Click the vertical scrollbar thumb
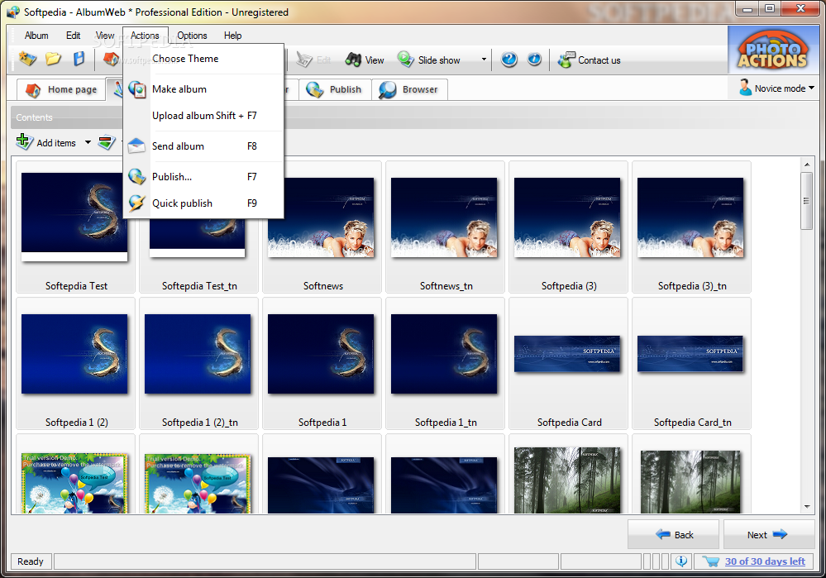 pos(806,201)
